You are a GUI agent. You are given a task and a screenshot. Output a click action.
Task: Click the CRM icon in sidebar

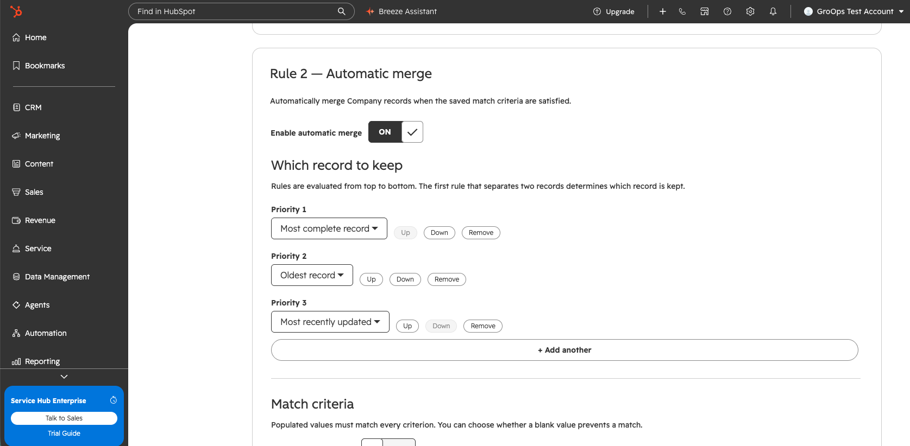click(x=16, y=107)
